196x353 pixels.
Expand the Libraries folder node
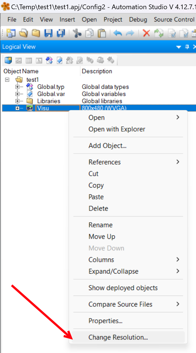click(18, 101)
